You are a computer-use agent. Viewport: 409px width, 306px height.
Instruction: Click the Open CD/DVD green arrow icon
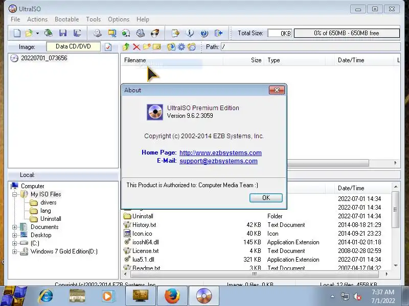point(49,33)
